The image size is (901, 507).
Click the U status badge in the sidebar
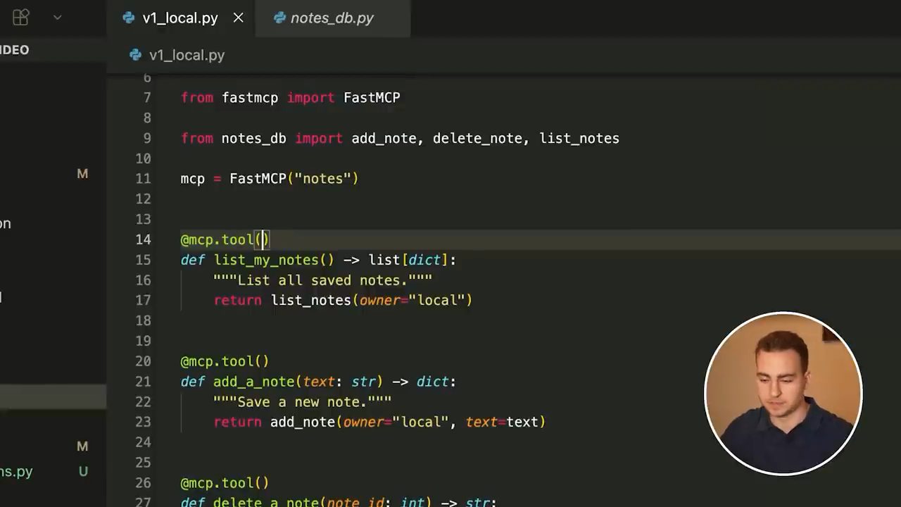[x=83, y=472]
